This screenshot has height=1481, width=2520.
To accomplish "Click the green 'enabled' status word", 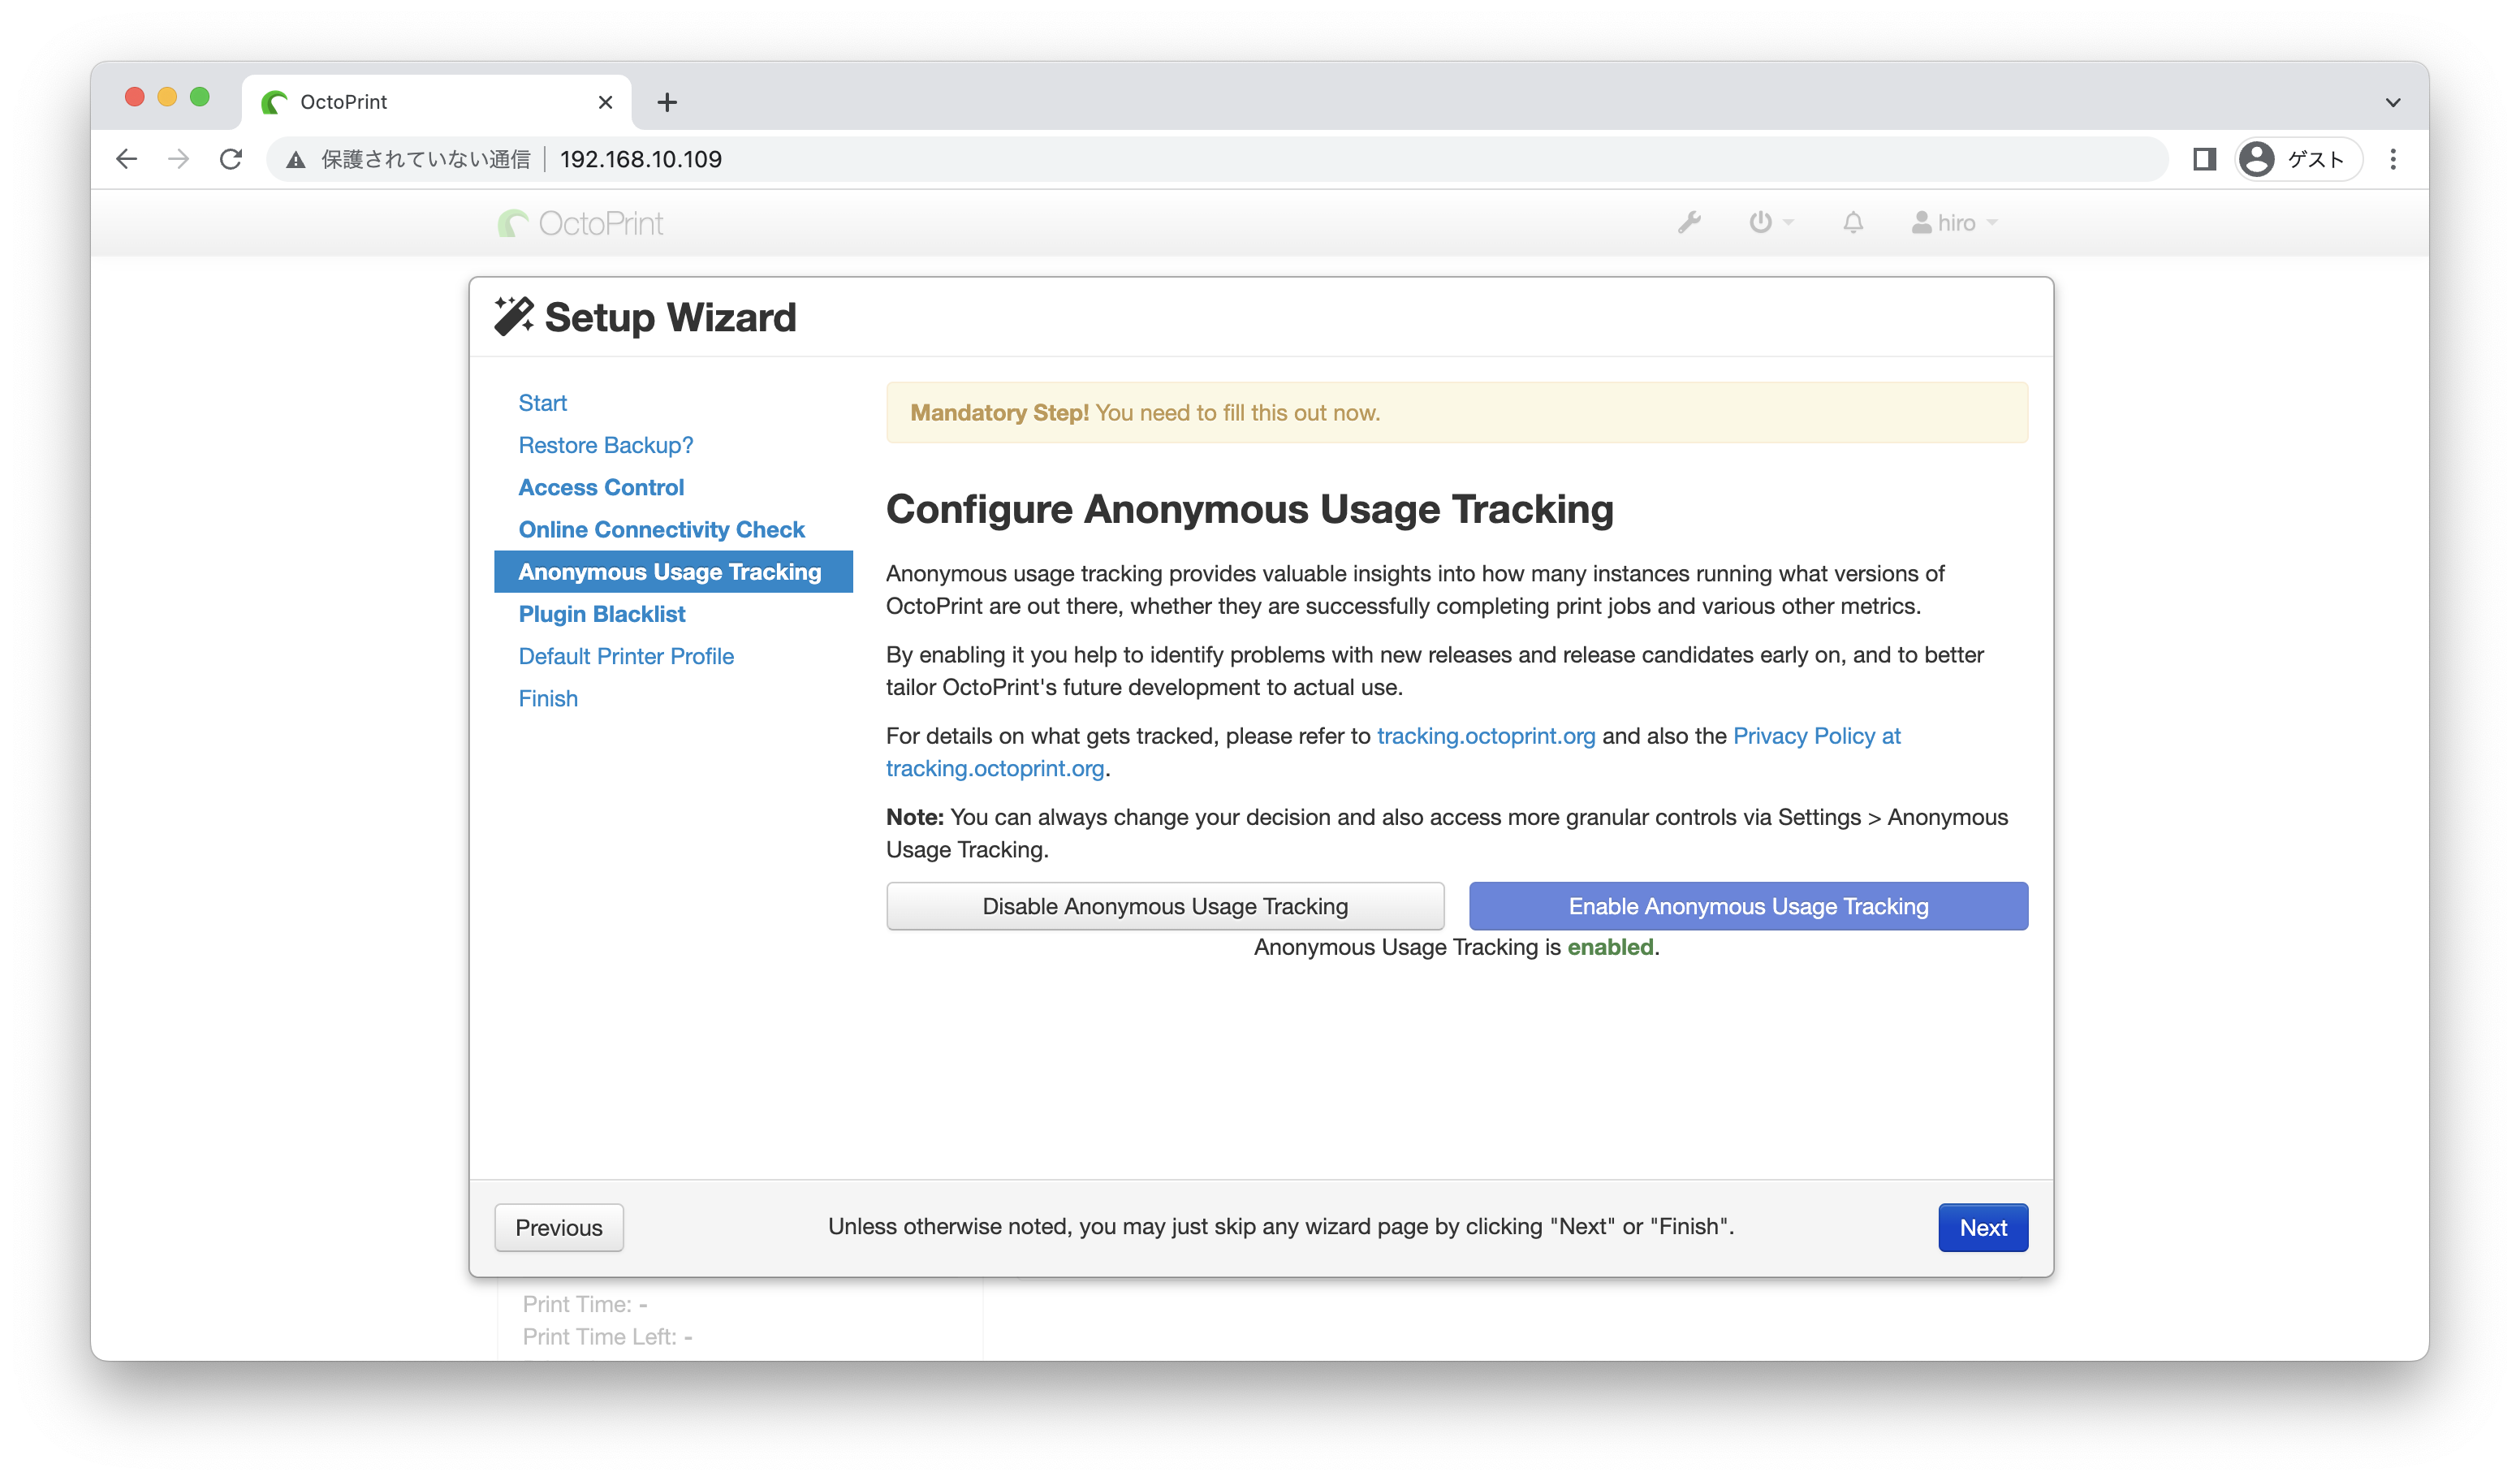I will pyautogui.click(x=1610, y=947).
